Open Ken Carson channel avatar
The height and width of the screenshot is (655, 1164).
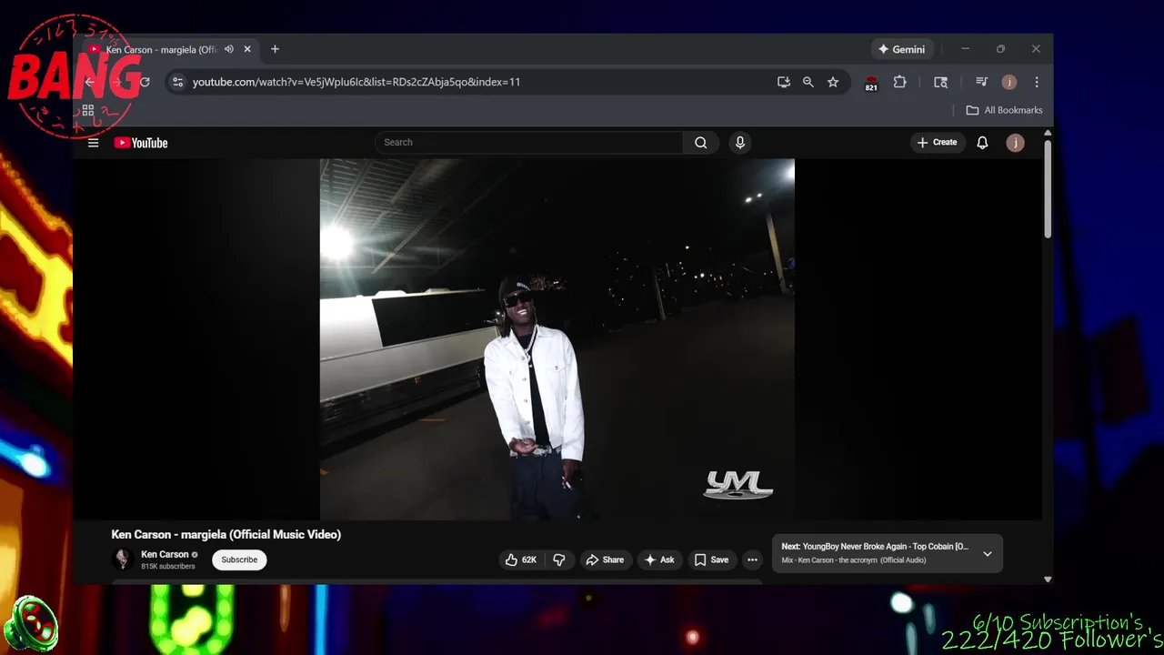pos(123,559)
